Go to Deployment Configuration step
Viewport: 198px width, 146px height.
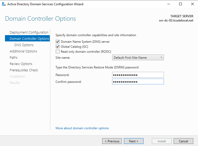[x=29, y=32]
